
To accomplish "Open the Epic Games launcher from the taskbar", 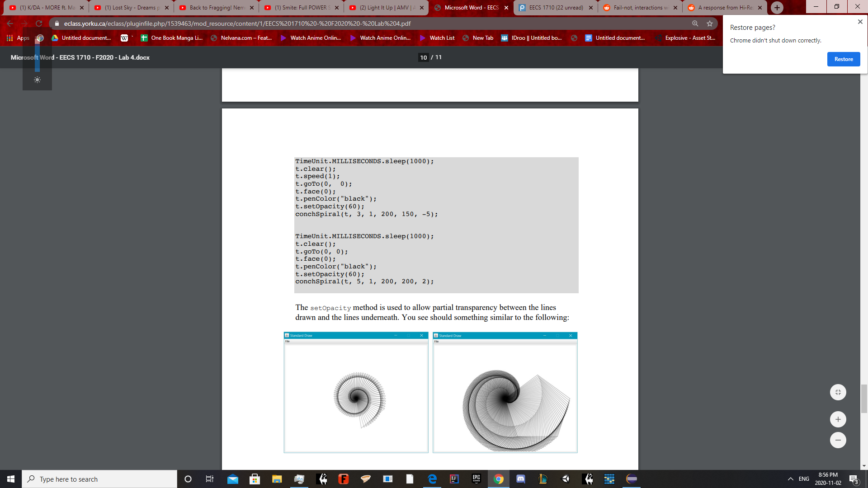I will 476,479.
